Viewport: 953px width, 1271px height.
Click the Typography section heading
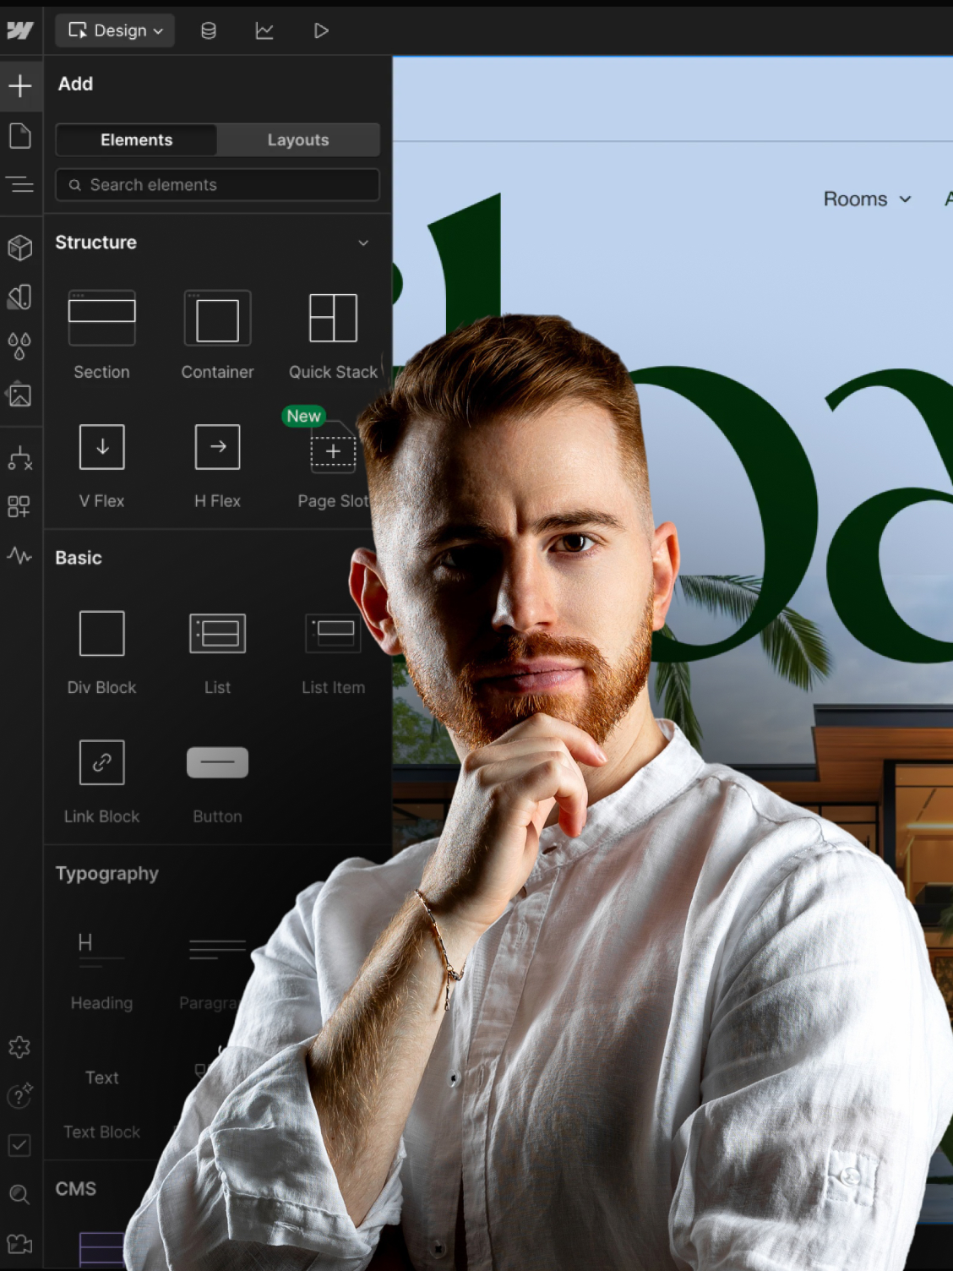point(107,874)
